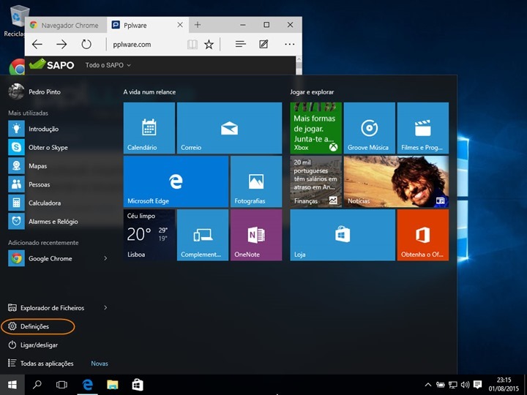
Task: Click the taskbar search magnifier
Action: pyautogui.click(x=37, y=385)
